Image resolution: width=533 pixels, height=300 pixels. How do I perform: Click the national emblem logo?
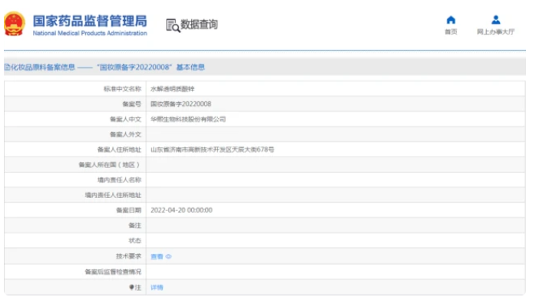point(15,24)
